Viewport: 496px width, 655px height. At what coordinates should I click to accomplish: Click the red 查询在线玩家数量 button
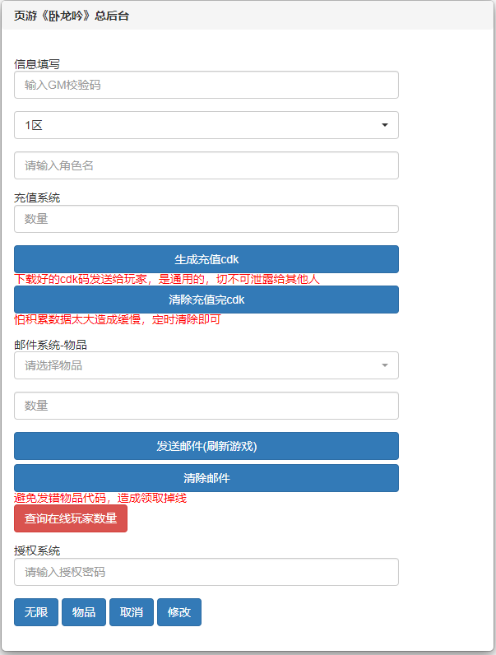[x=71, y=519]
